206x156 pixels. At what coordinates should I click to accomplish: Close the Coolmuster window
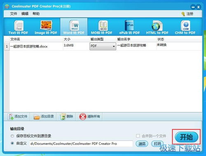198,7
